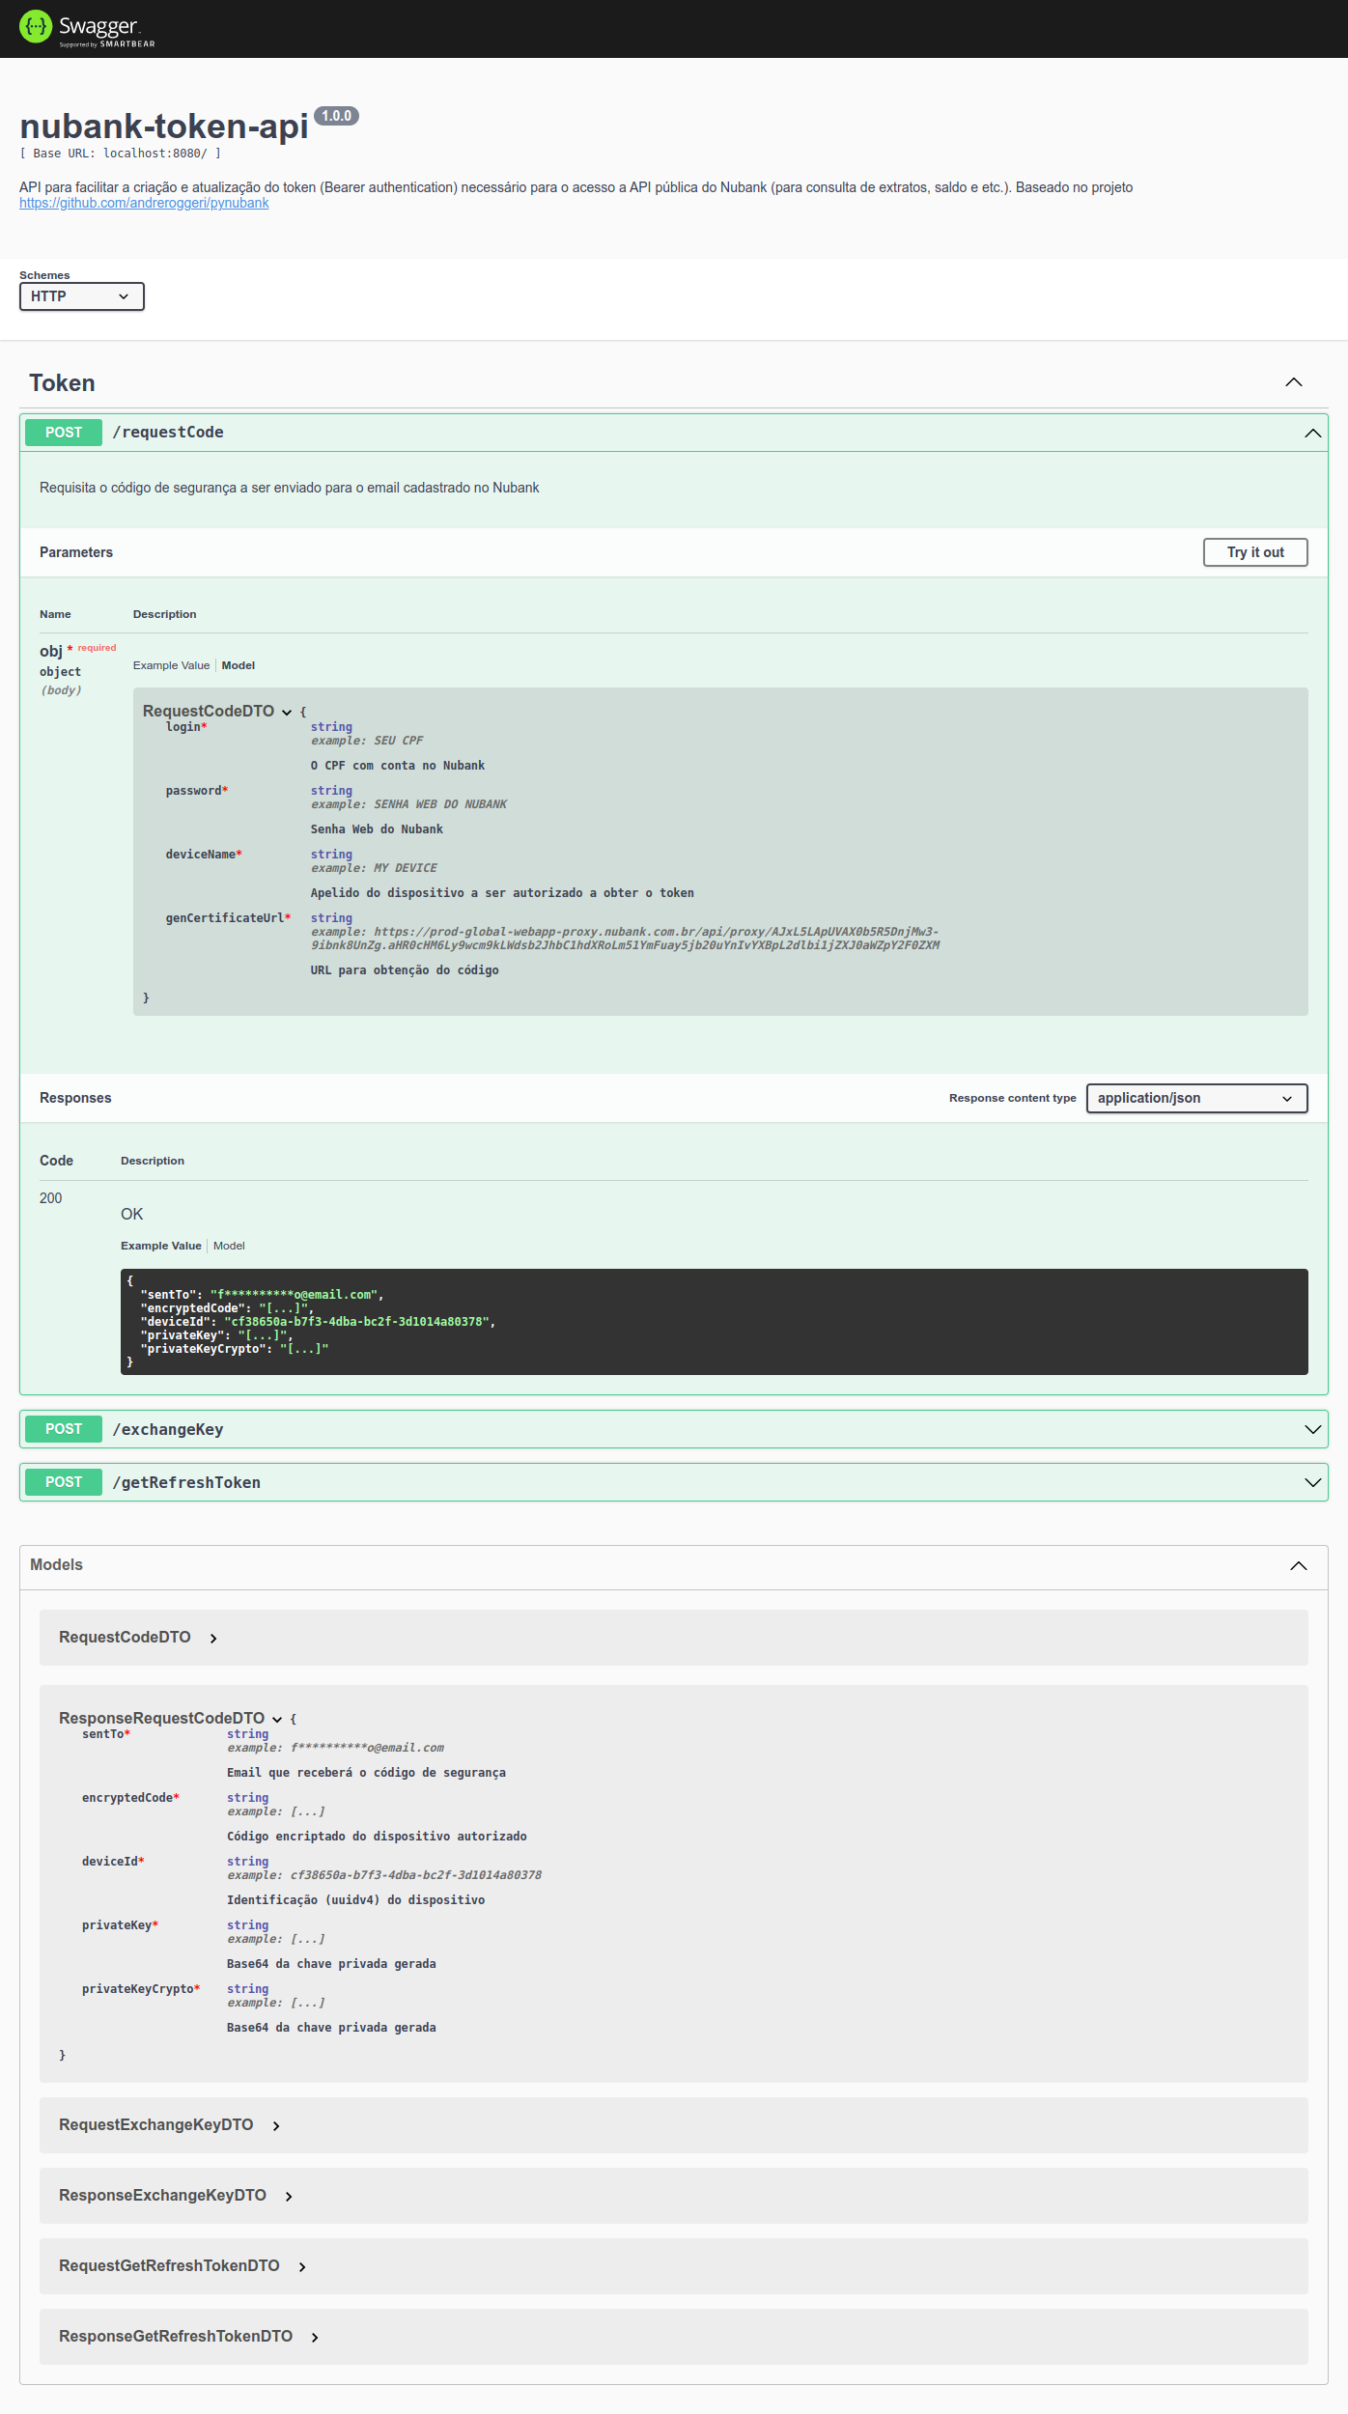Click the deviceName field name

pos(204,855)
